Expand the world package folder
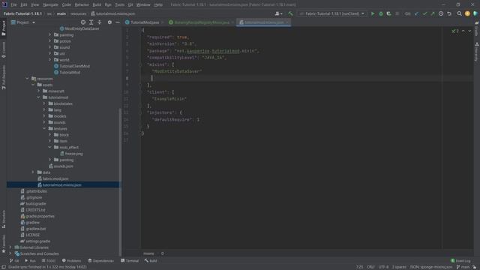Image resolution: width=480 pixels, height=270 pixels. click(50, 60)
